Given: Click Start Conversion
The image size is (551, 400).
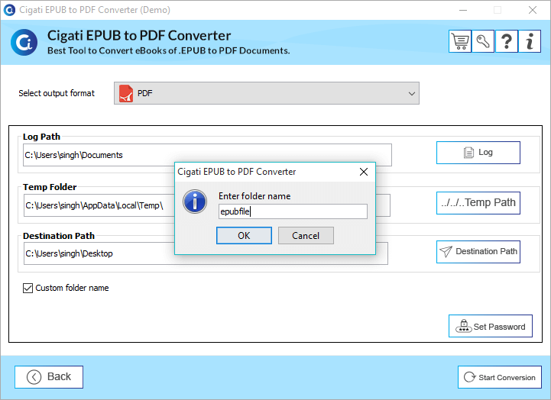Looking at the screenshot, I should [499, 377].
